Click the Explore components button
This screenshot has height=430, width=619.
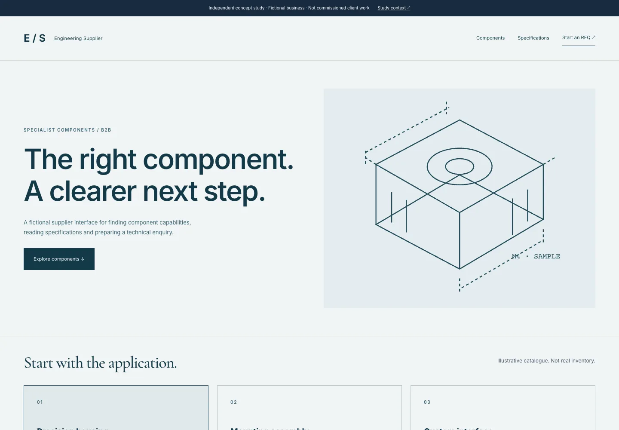tap(59, 259)
